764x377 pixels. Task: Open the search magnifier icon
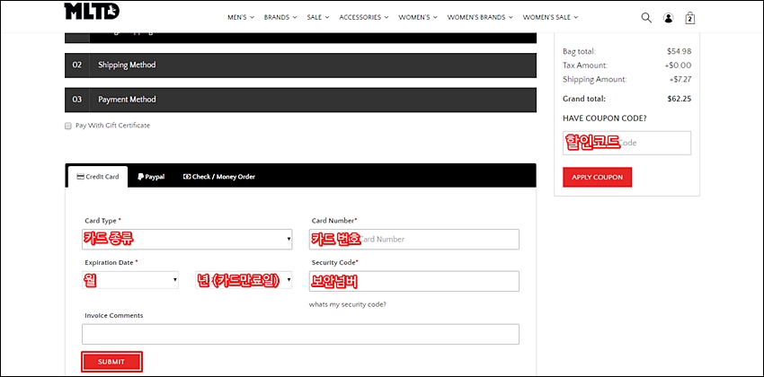click(646, 18)
